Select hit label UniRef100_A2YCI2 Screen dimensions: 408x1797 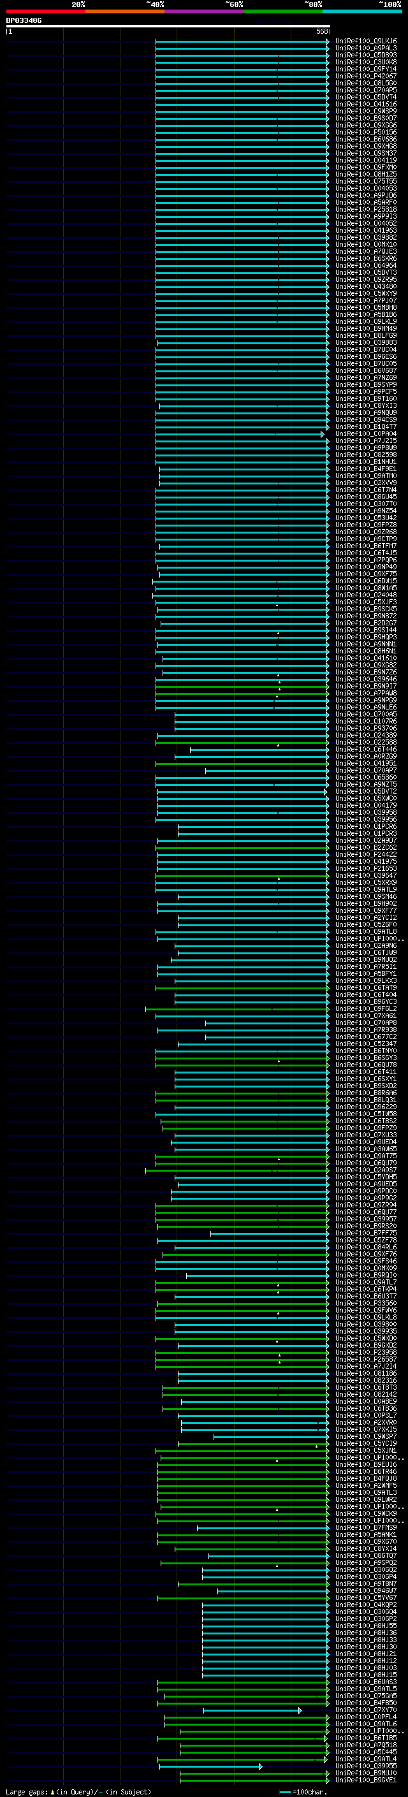click(x=365, y=918)
